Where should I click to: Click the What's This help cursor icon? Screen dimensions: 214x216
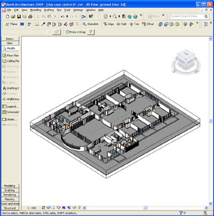[x=91, y=17]
